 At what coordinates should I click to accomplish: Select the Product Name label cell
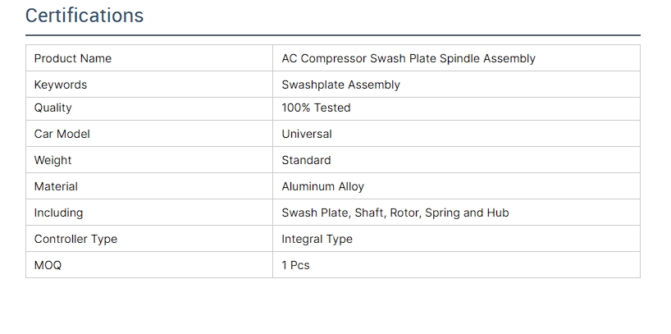pos(73,58)
